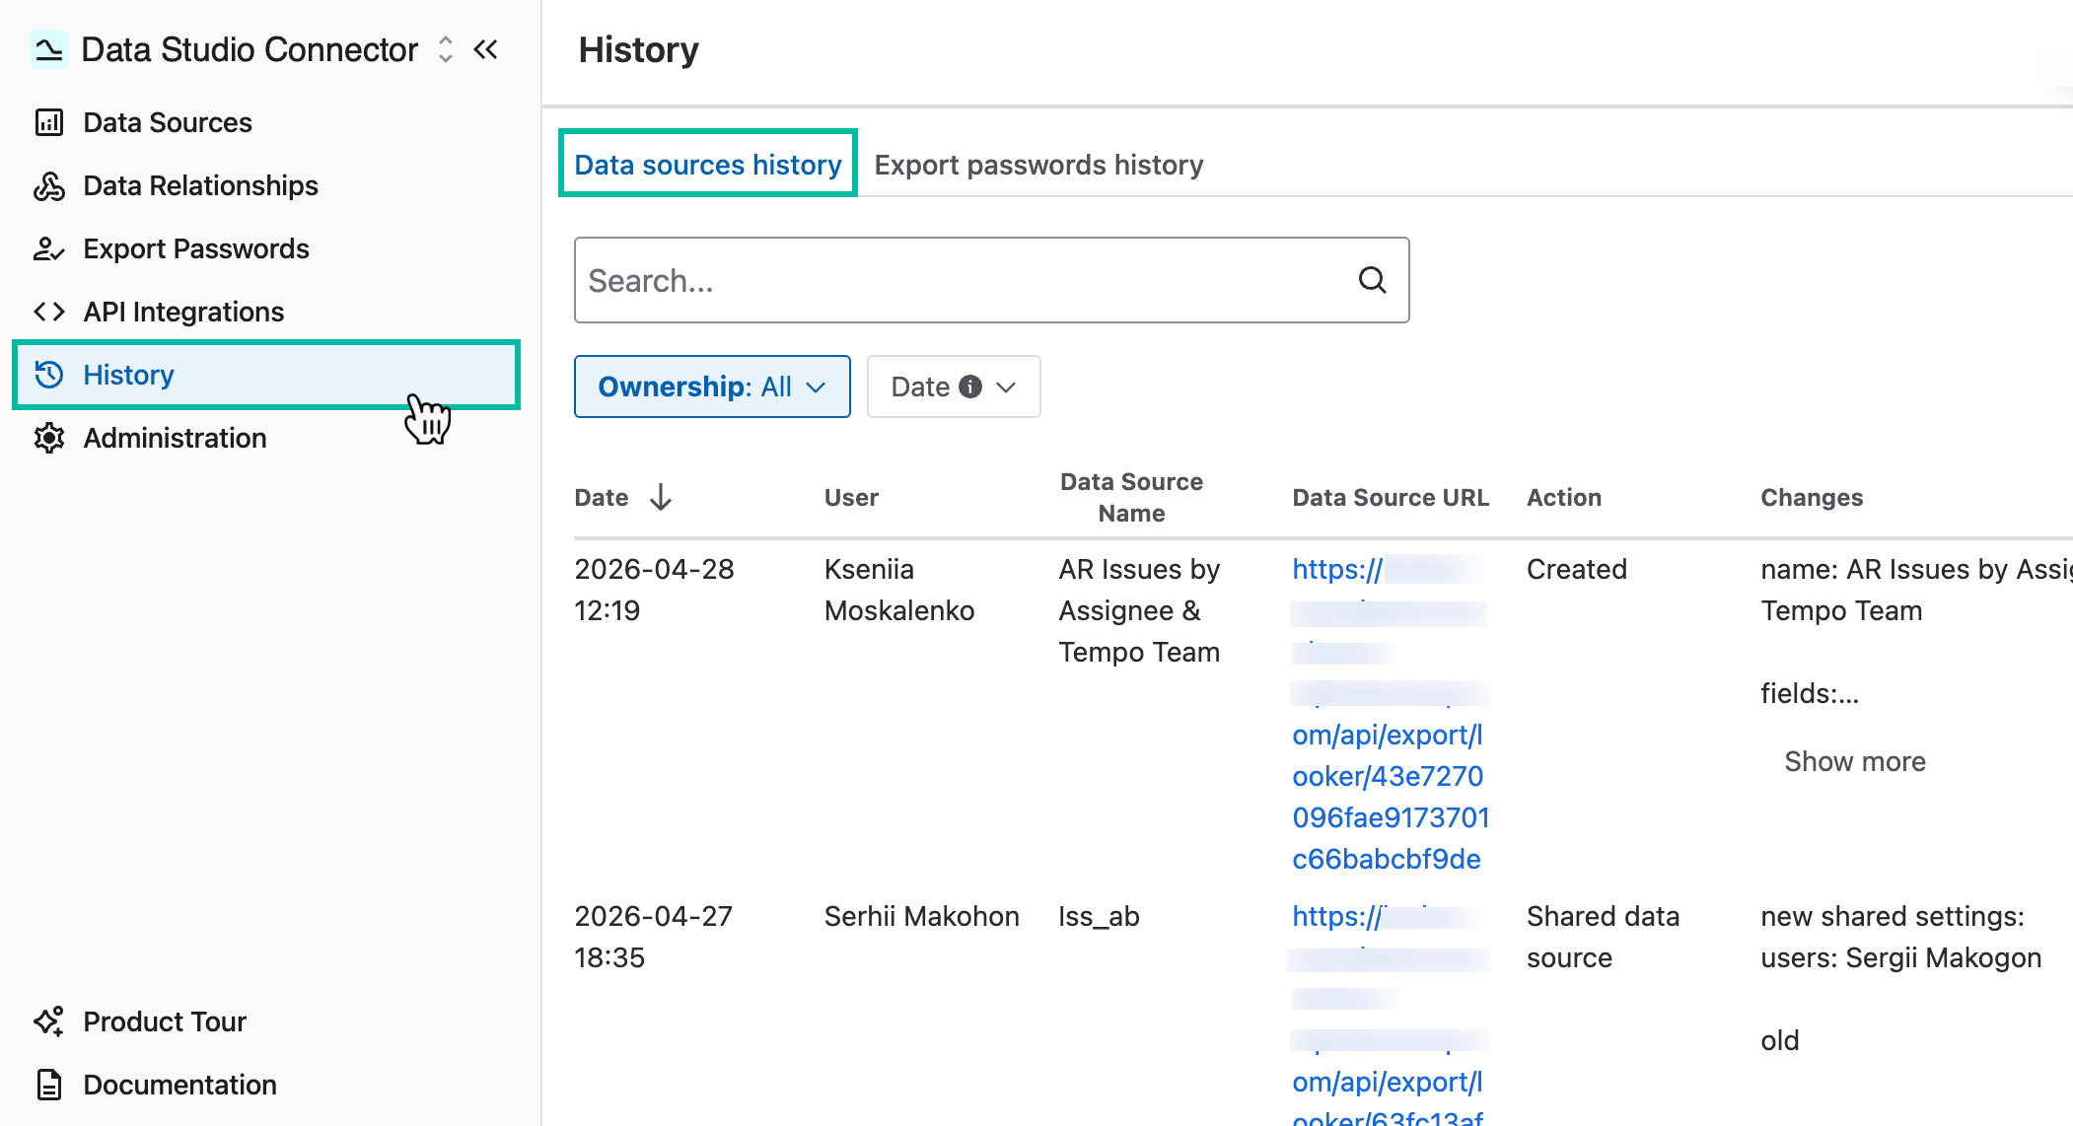Click the Administration gear icon

pos(49,438)
